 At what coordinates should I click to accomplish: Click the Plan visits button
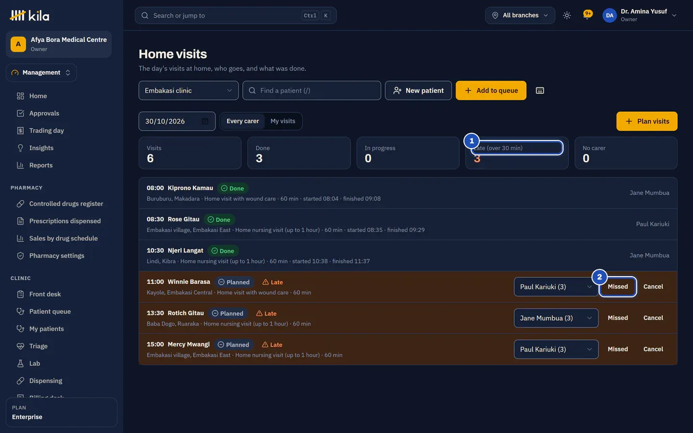(647, 121)
